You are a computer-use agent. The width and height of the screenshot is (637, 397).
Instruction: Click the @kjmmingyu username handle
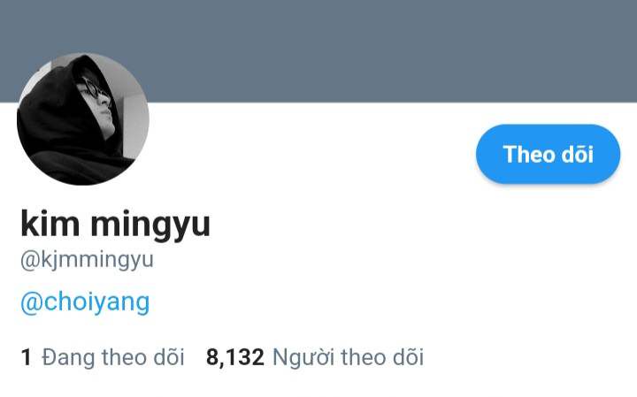pyautogui.click(x=87, y=260)
